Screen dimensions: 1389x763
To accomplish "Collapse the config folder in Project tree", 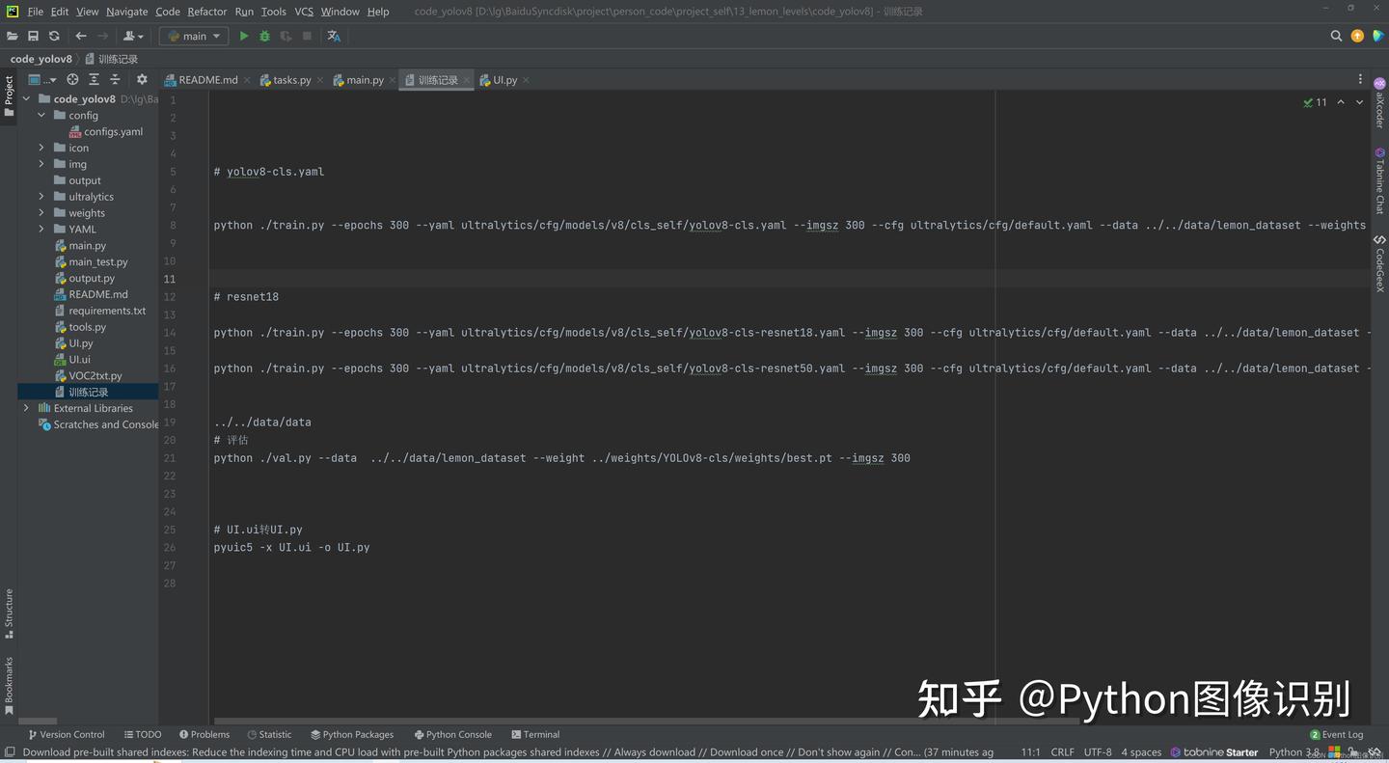I will (x=41, y=115).
